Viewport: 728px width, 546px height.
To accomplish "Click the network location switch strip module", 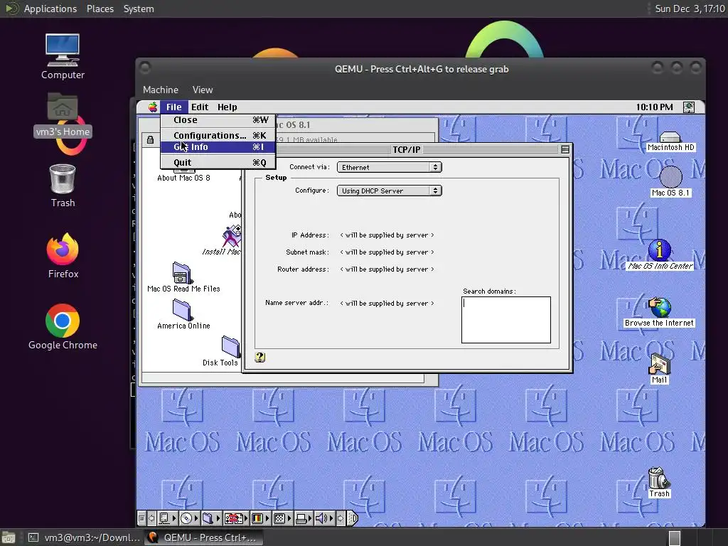I will 236,518.
